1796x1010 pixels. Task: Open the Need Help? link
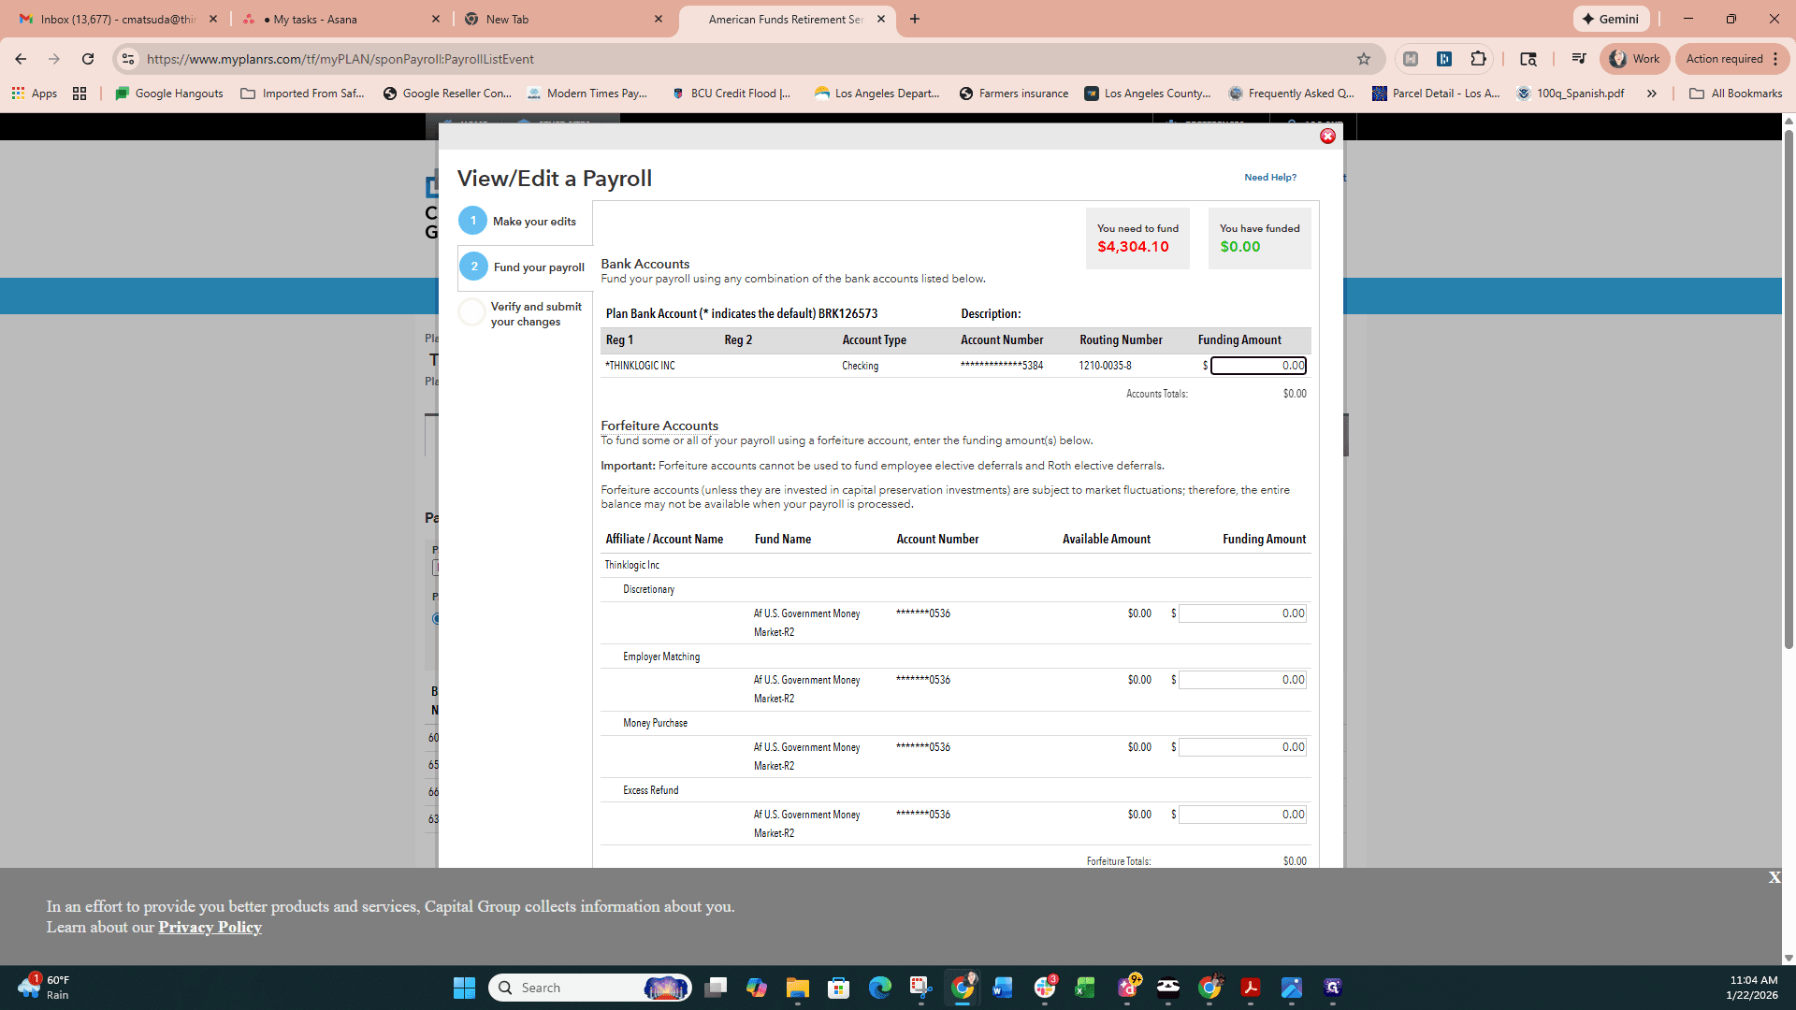point(1270,178)
